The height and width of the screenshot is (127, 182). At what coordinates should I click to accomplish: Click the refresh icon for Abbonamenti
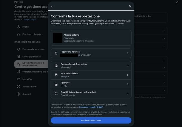tap(18, 87)
